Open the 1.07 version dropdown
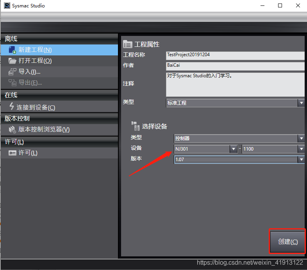 coord(239,160)
